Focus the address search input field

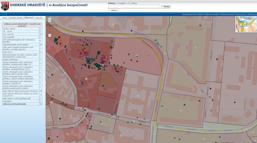tap(134, 7)
